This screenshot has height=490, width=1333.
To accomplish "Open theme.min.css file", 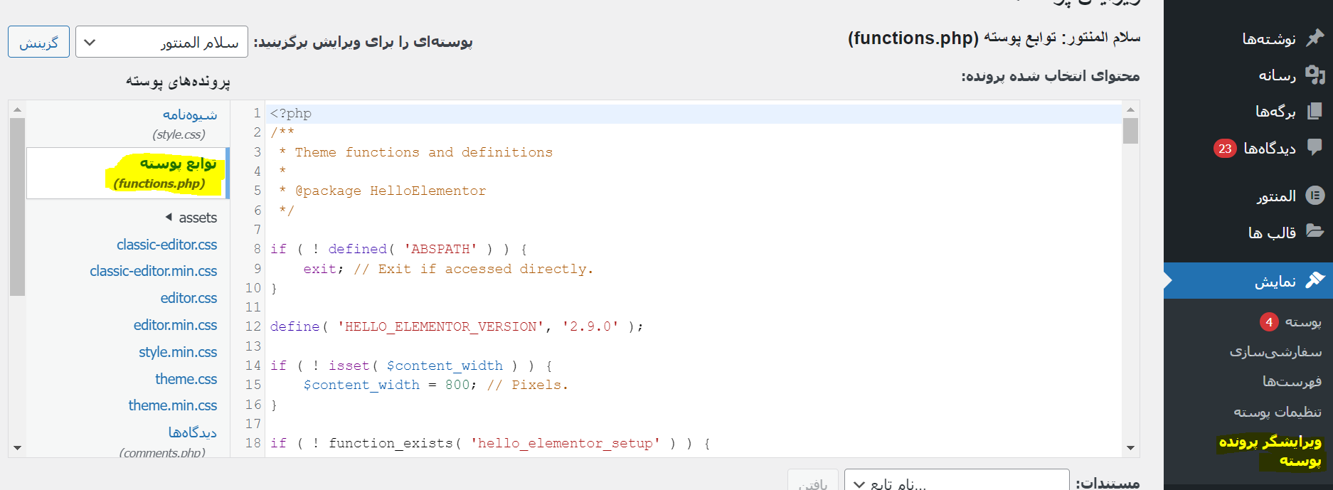I will 173,405.
